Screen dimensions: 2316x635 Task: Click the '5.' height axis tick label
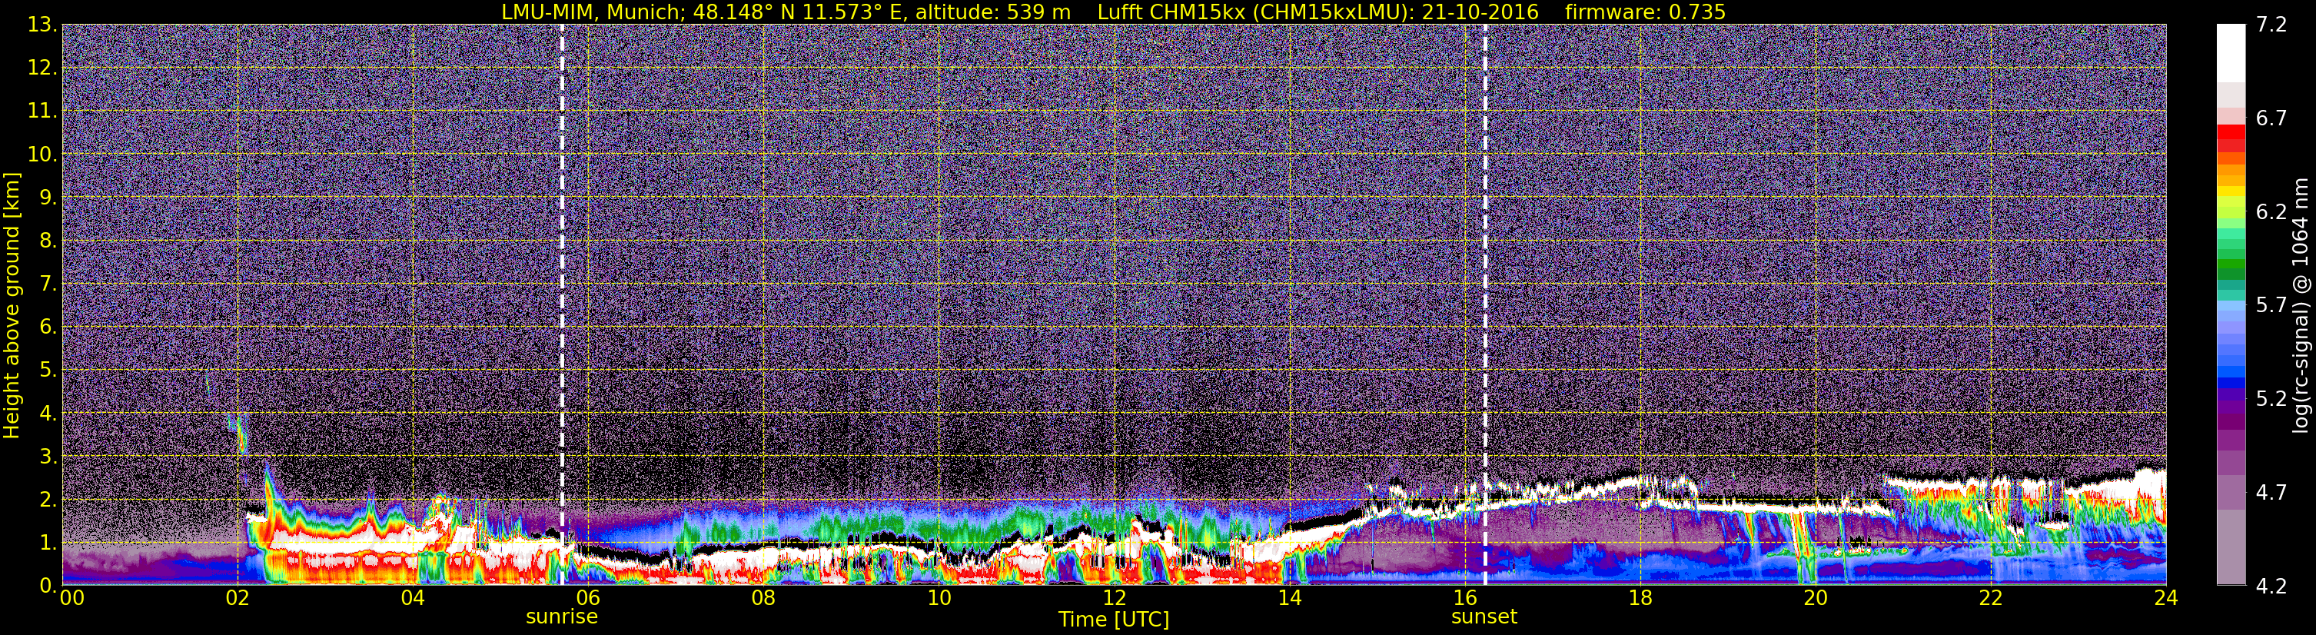[48, 370]
